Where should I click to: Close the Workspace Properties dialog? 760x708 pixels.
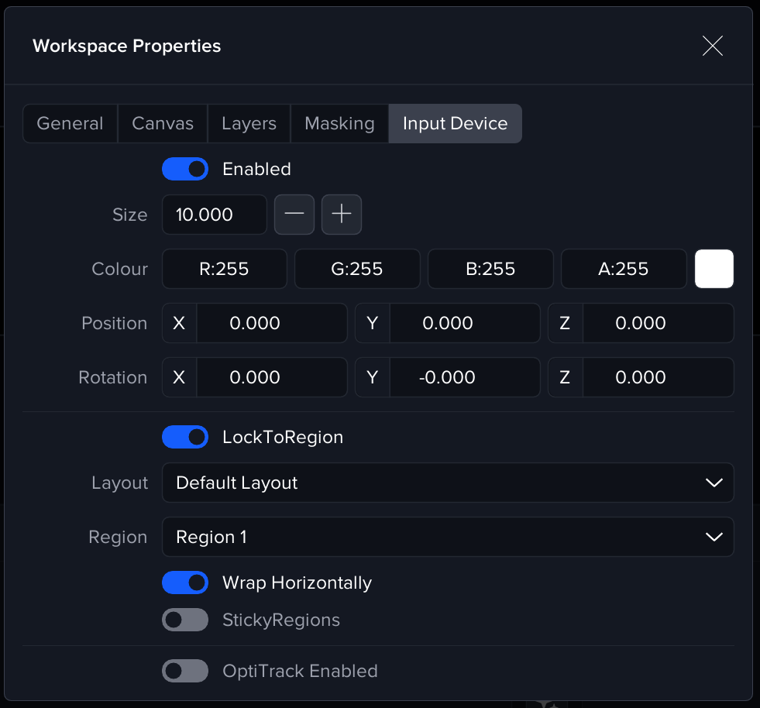712,46
